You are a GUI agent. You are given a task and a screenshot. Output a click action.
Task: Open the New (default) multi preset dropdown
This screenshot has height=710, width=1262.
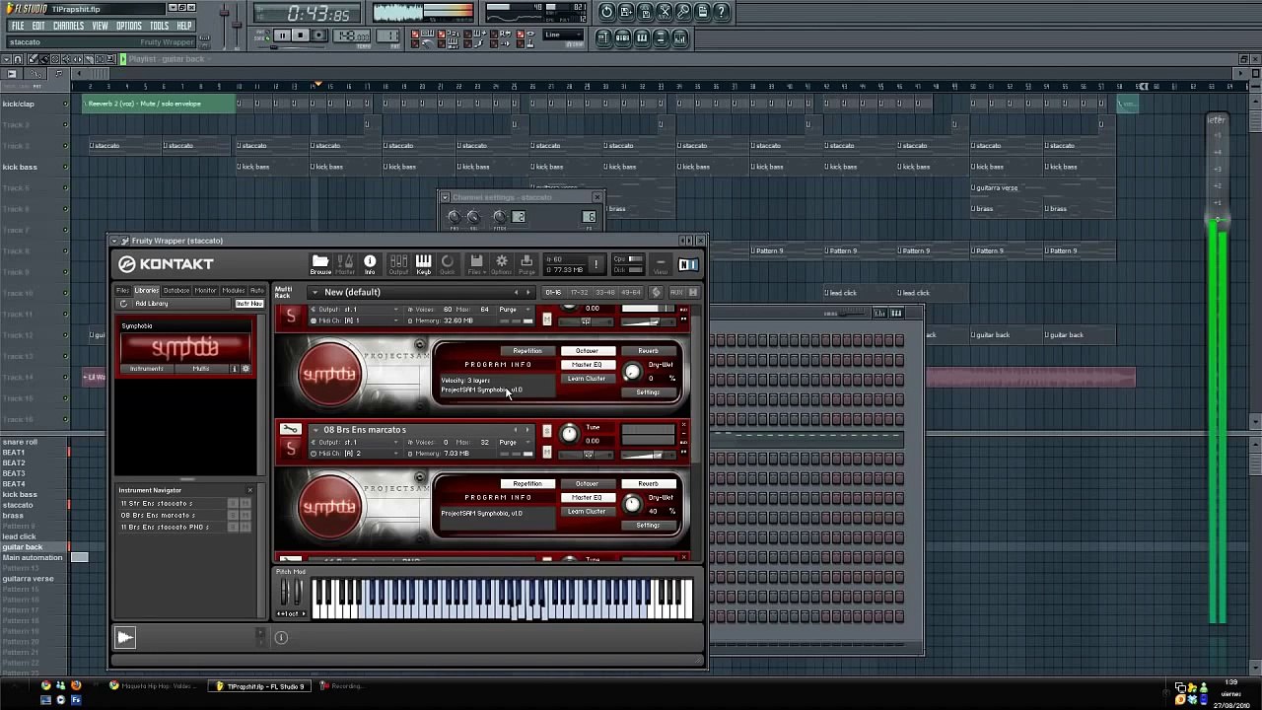tap(315, 292)
